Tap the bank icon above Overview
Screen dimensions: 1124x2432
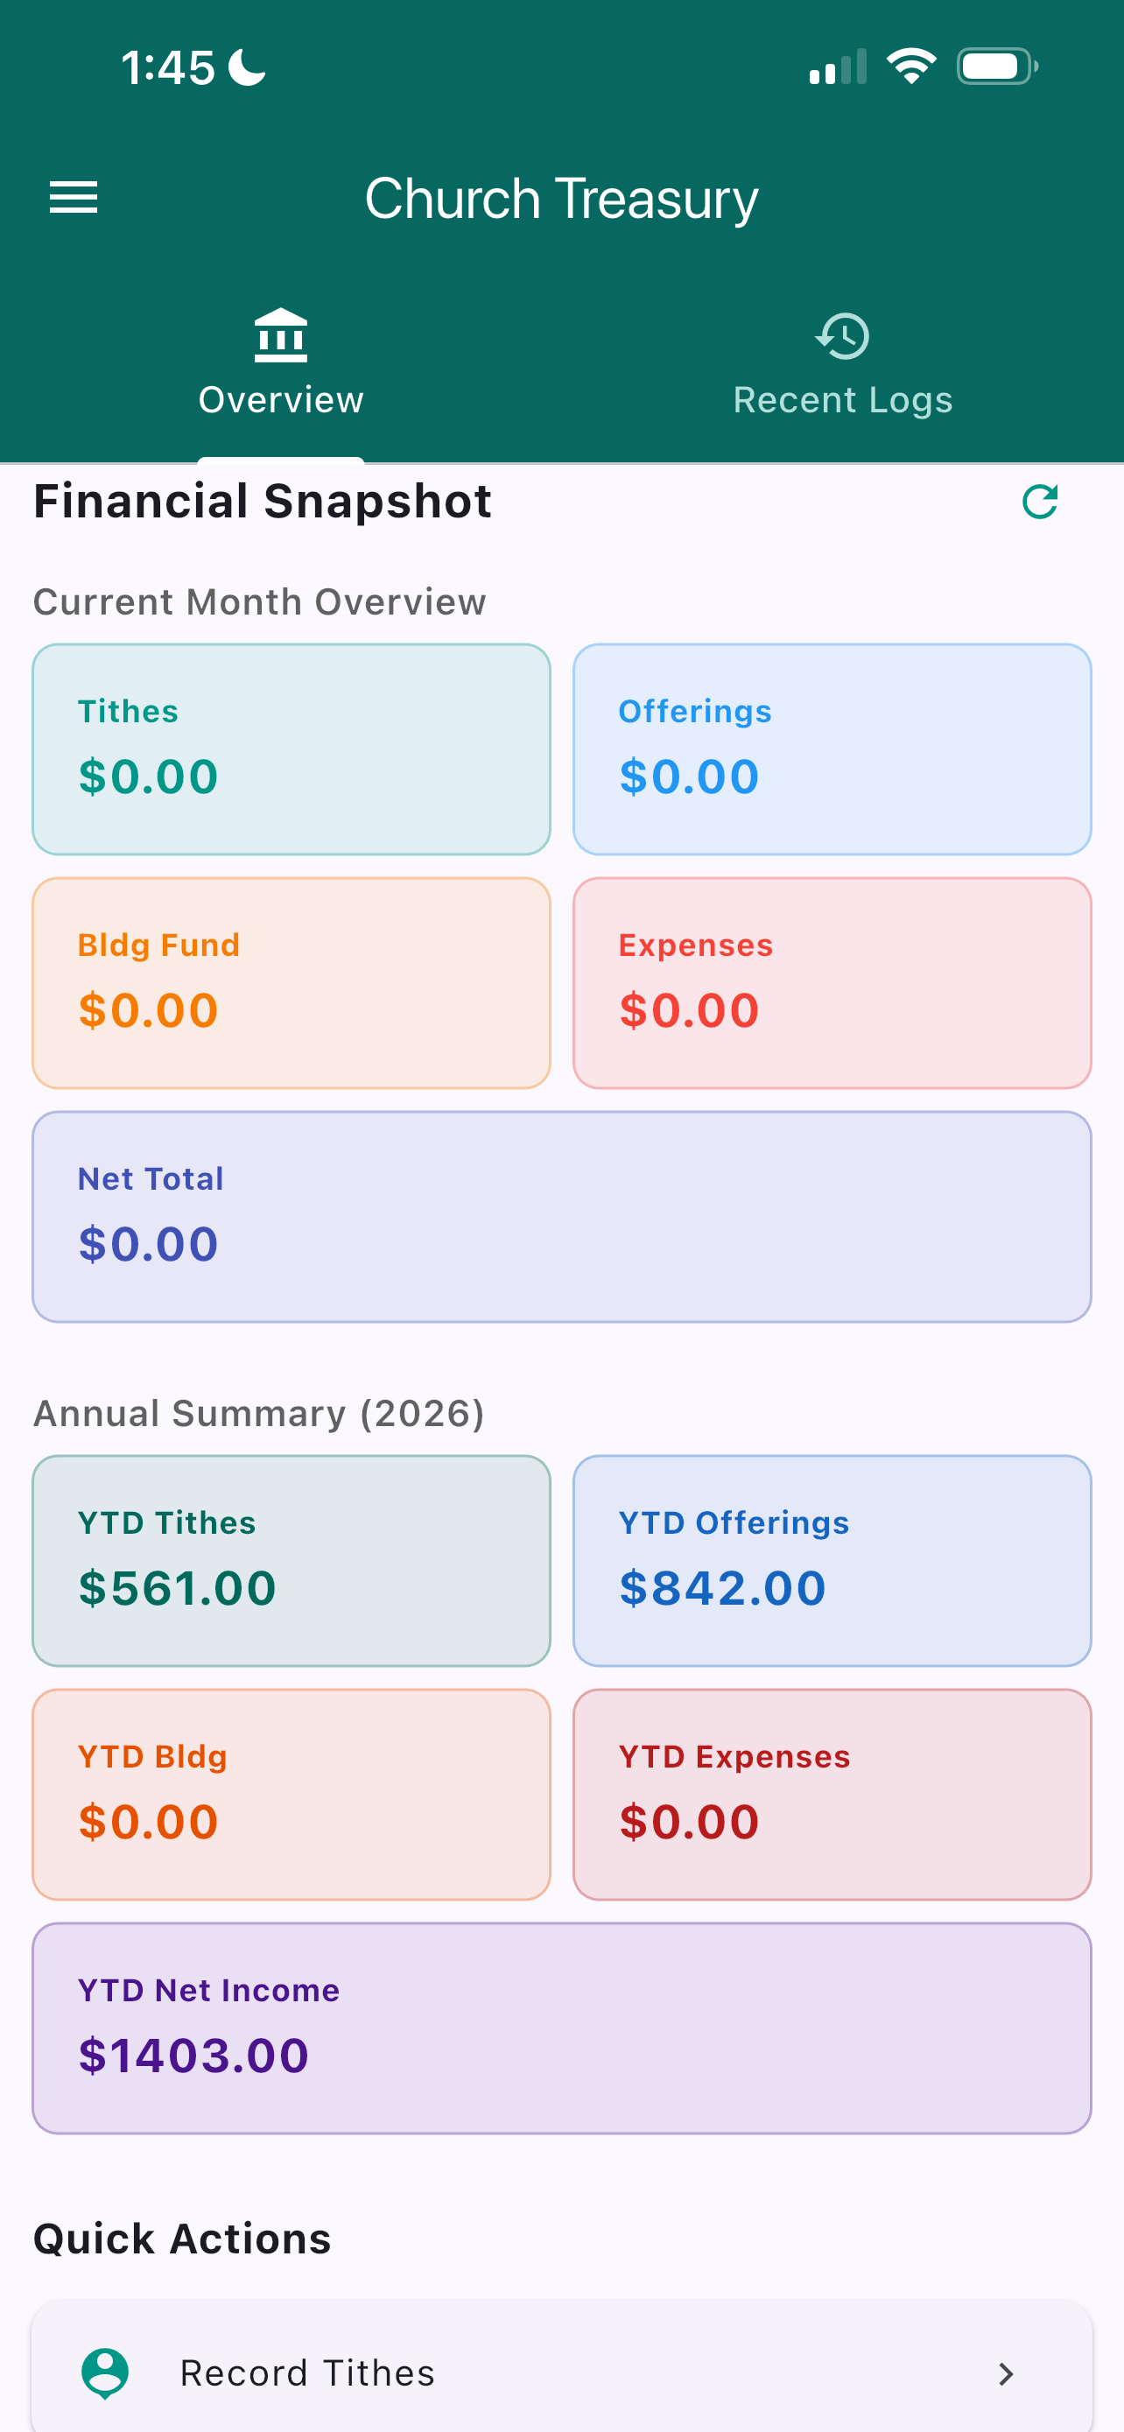[280, 336]
